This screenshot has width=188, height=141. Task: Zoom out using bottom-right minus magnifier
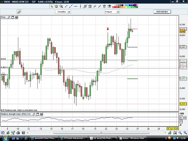point(180,133)
